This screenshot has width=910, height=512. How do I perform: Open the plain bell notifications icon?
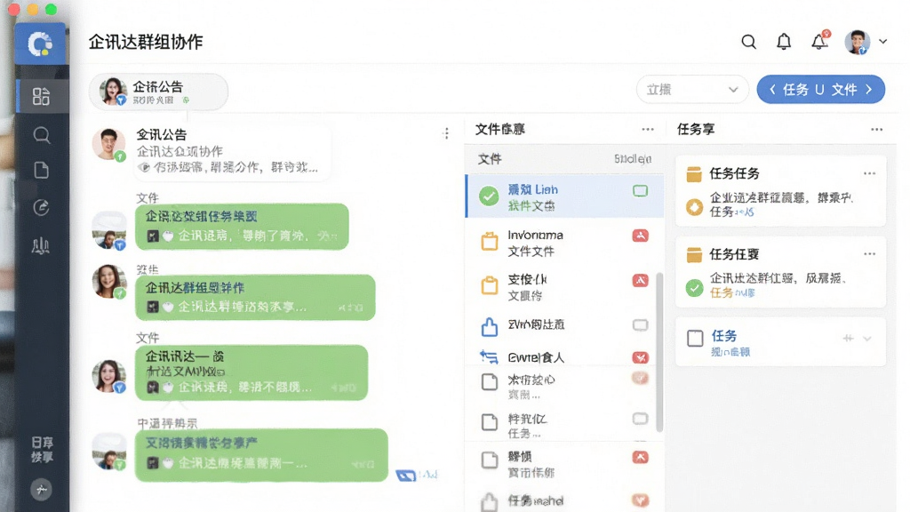tap(784, 42)
